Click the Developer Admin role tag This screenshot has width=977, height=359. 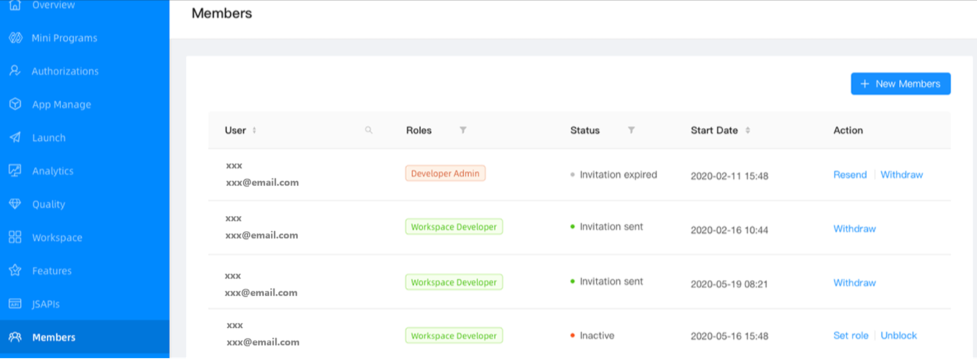(445, 173)
